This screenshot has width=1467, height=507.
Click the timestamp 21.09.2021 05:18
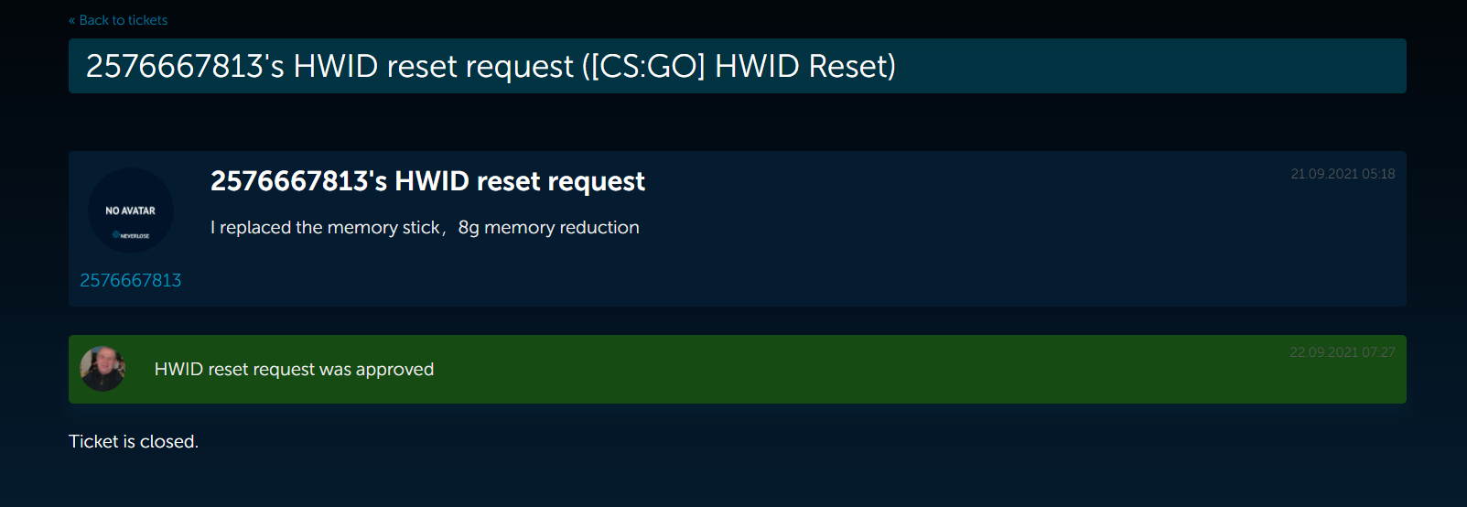1343,174
